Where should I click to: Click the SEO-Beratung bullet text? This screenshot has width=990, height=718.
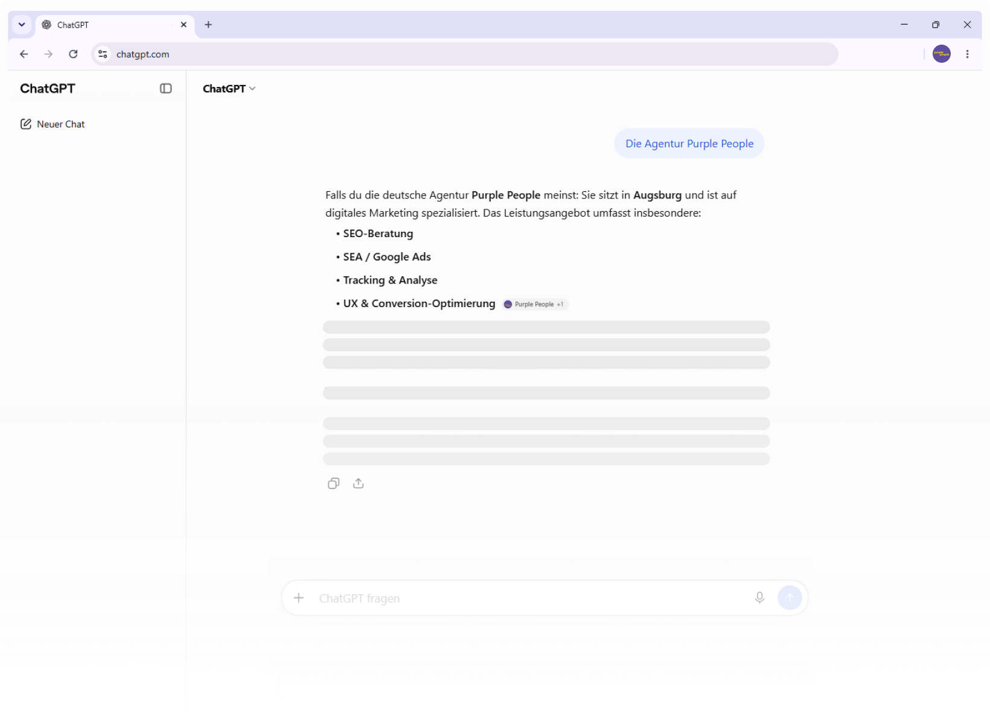point(378,234)
